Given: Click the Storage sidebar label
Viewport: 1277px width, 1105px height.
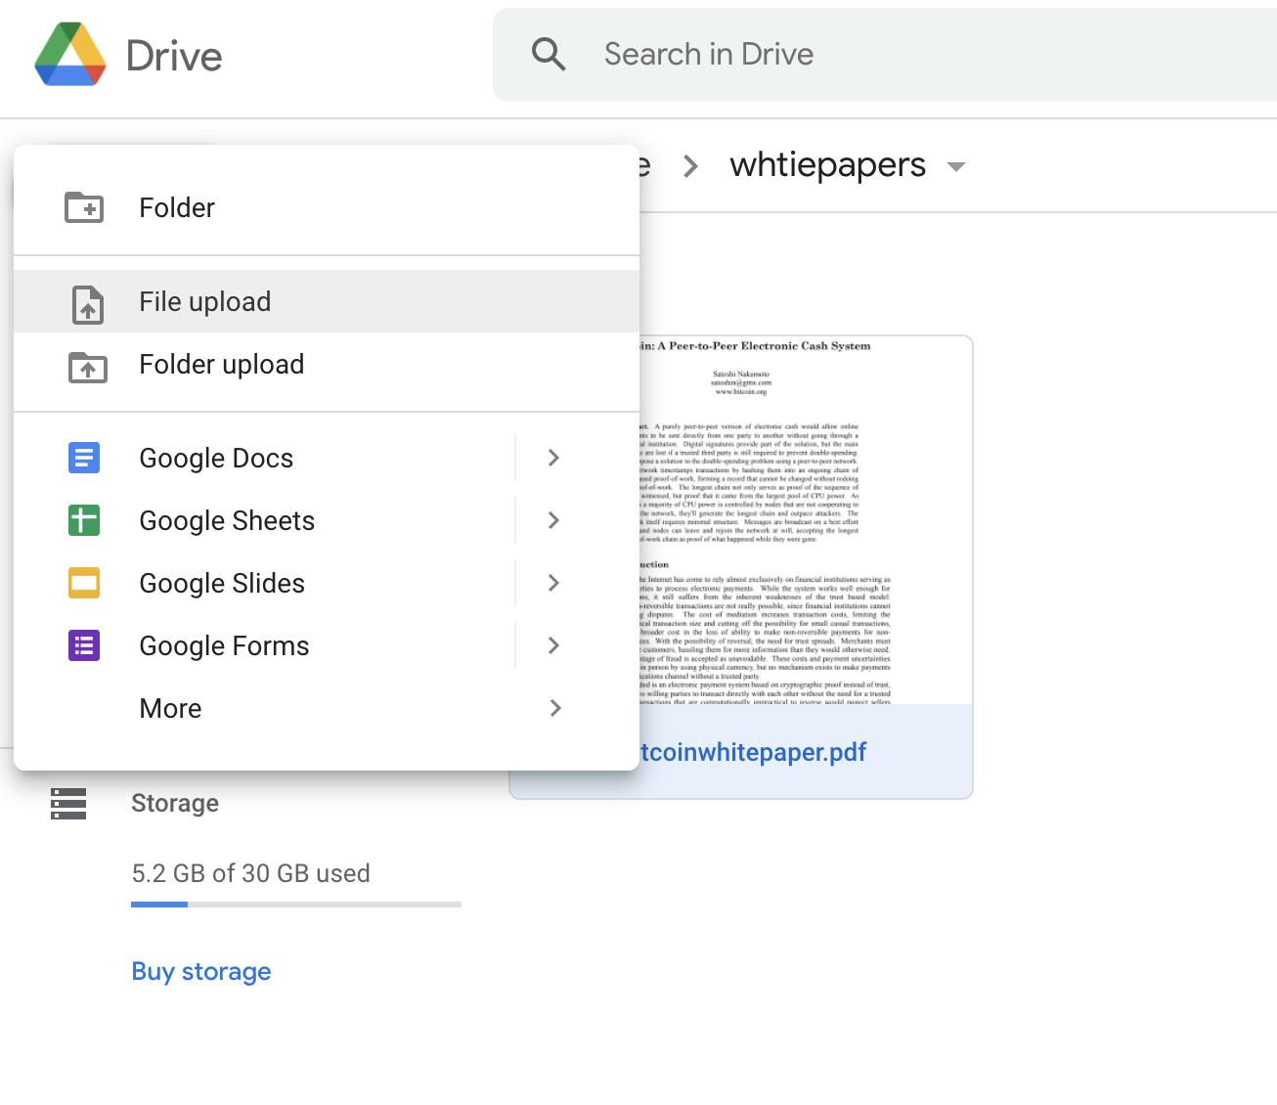Looking at the screenshot, I should pyautogui.click(x=175, y=803).
